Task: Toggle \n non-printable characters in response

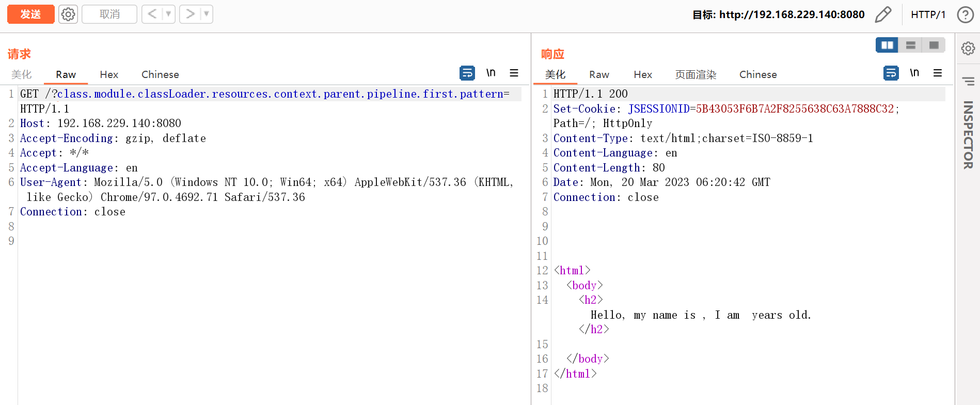Action: coord(914,73)
